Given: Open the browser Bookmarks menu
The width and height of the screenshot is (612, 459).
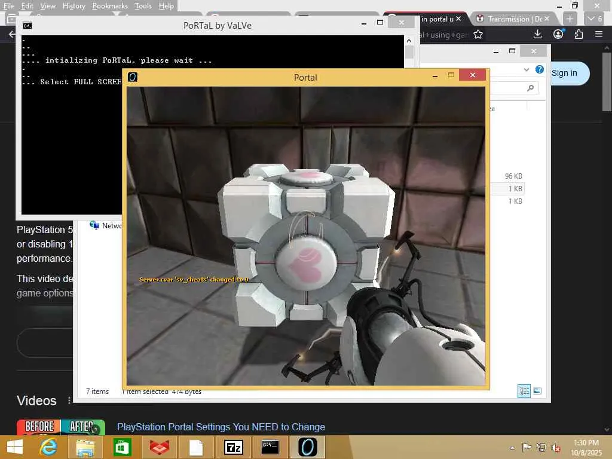Looking at the screenshot, I should point(110,6).
